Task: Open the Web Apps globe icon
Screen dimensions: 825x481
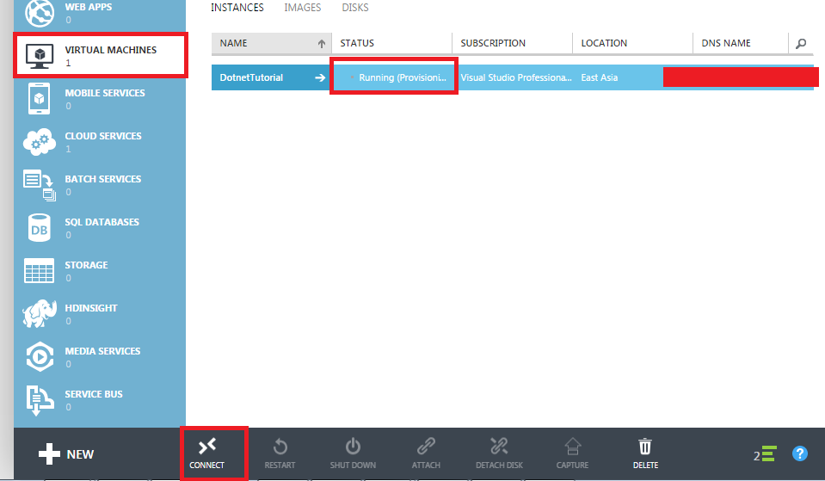Action: pyautogui.click(x=40, y=13)
